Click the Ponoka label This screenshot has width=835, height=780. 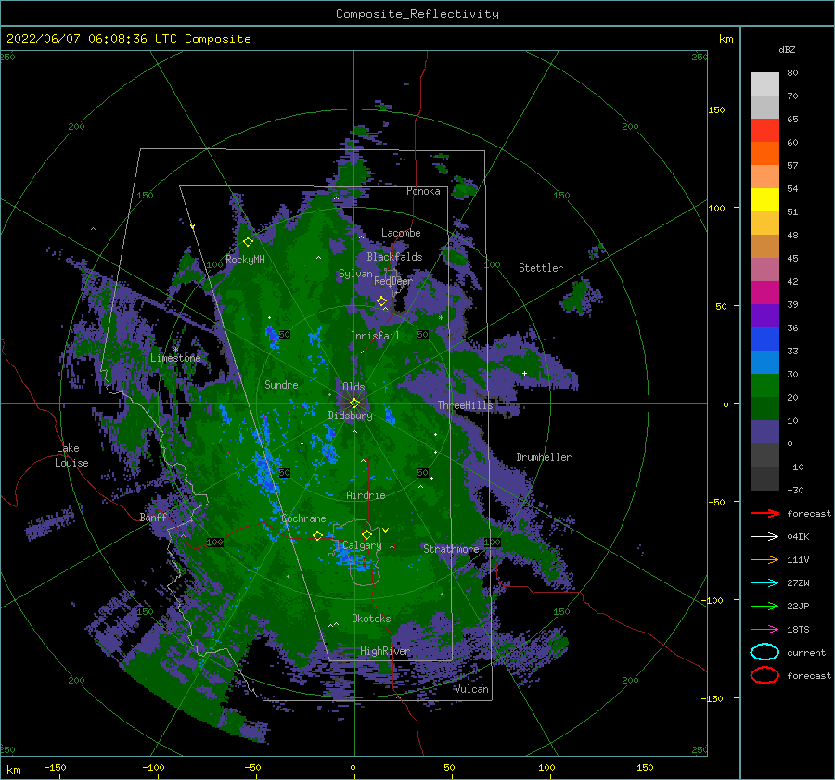(423, 191)
